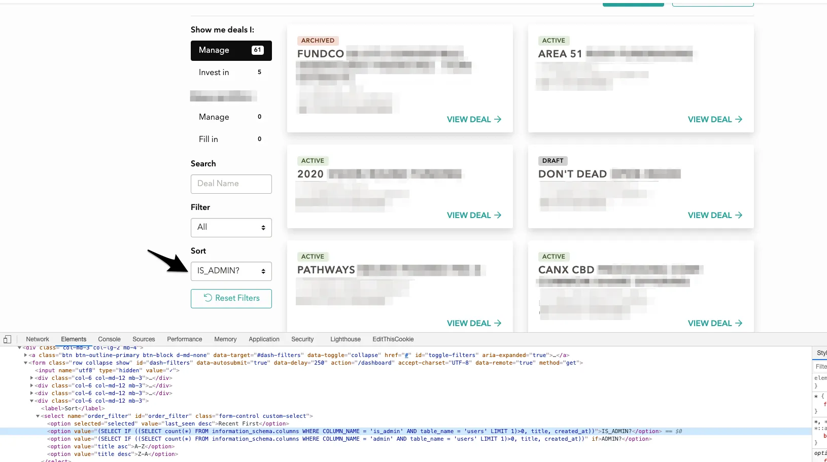This screenshot has height=462, width=827.
Task: Open the EditThisCookie panel
Action: pos(393,339)
